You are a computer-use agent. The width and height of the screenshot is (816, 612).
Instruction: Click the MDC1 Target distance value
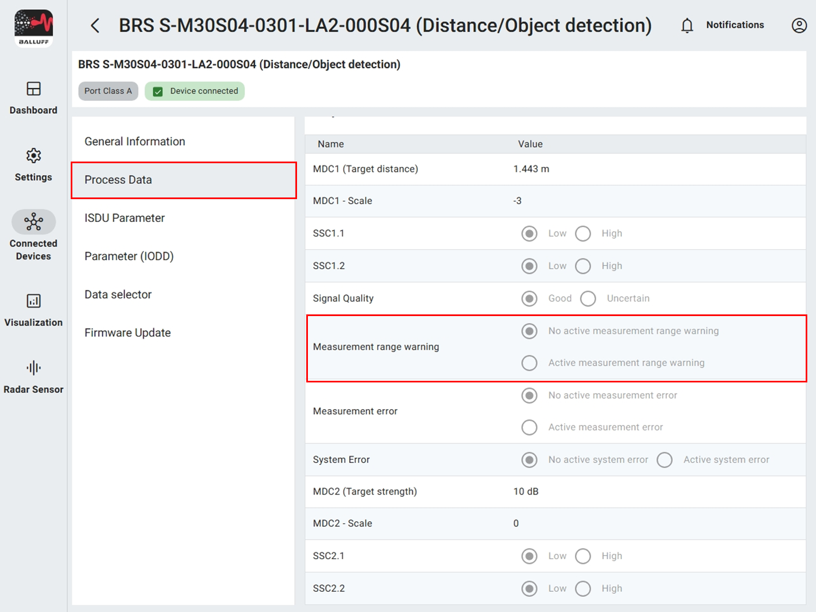point(531,169)
